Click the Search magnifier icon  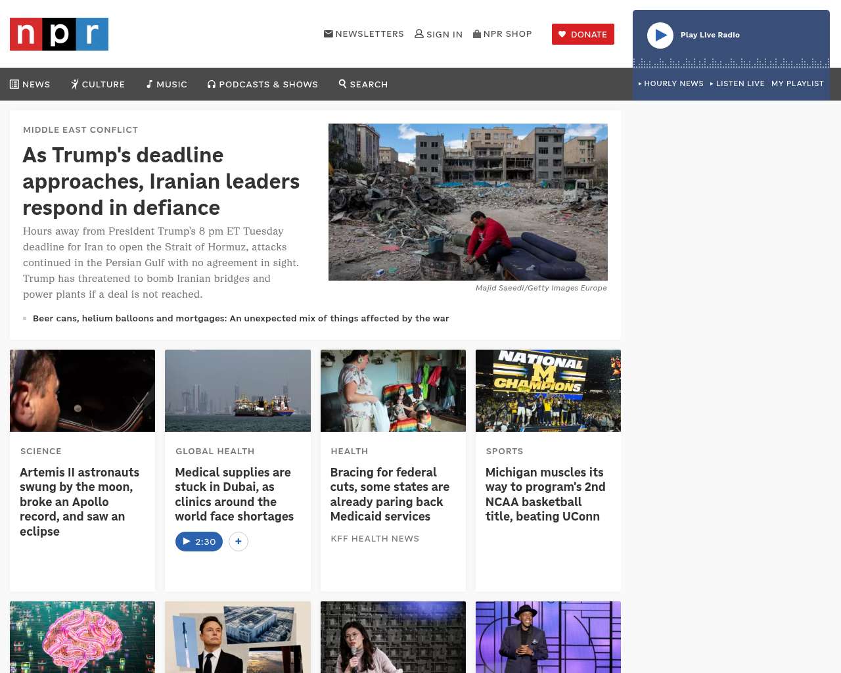point(342,83)
